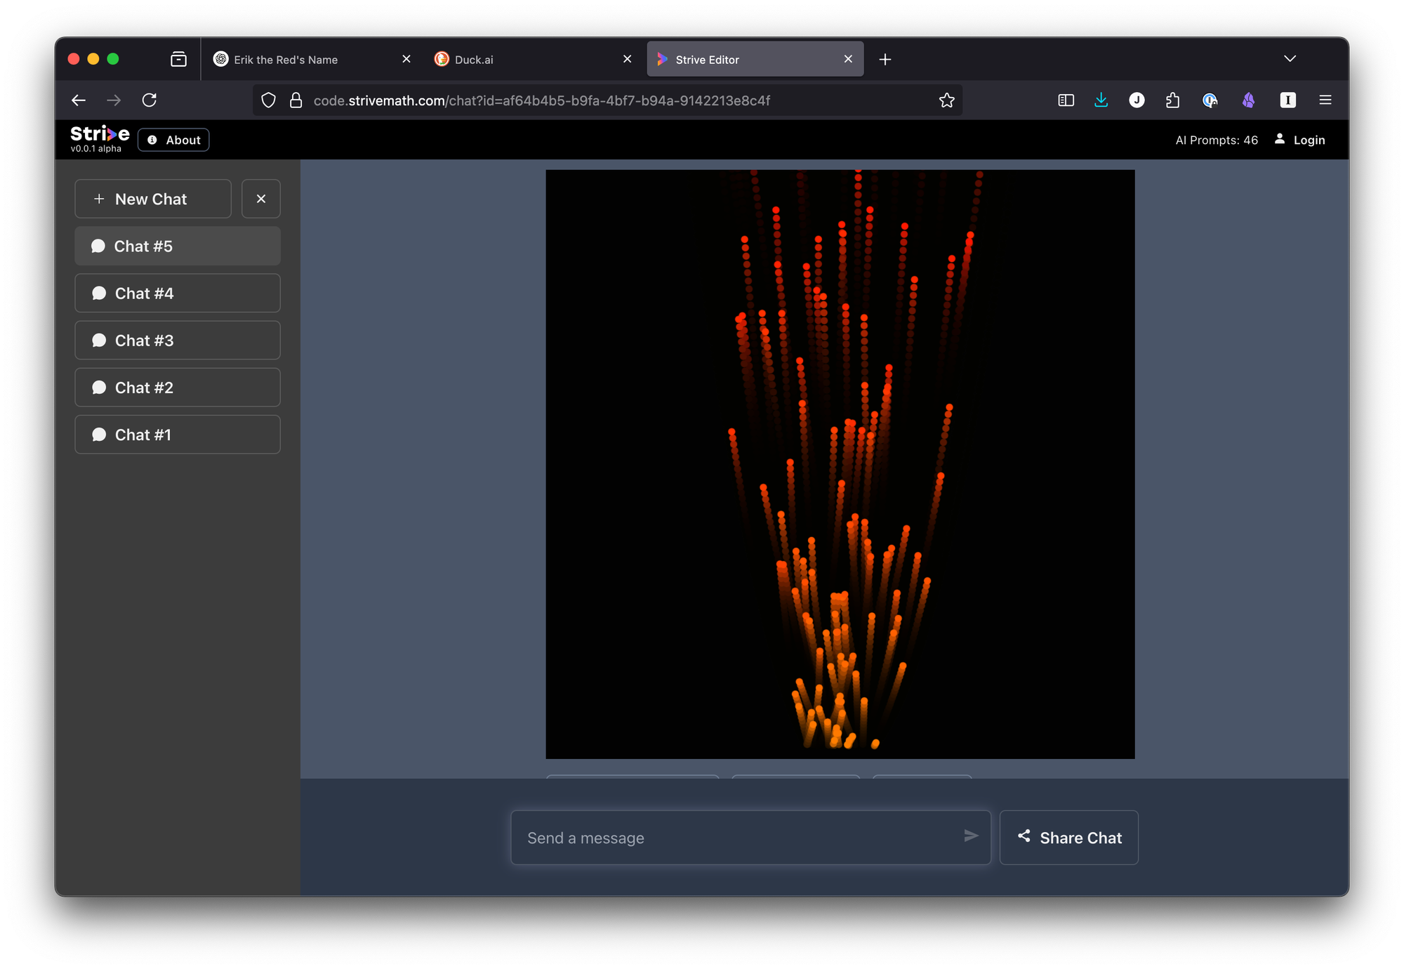Expand the list all tabs chevron
The width and height of the screenshot is (1404, 969).
click(1290, 59)
